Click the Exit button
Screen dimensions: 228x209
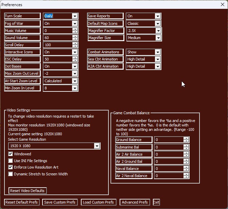[x=156, y=202]
